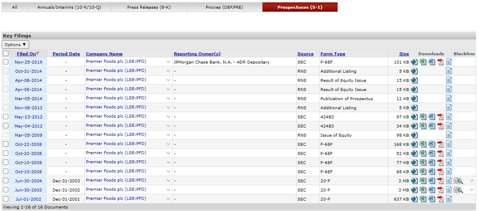Download Excel file for May-04-2012 424B3 filing
Screen dimensions: 479x211
pos(423,126)
